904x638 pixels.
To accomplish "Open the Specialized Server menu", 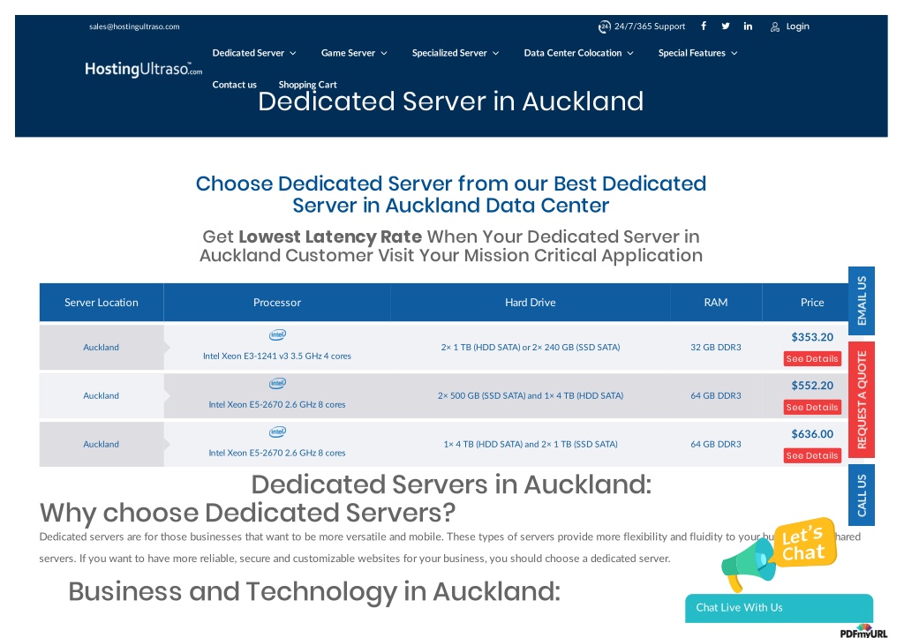I will pyautogui.click(x=449, y=53).
